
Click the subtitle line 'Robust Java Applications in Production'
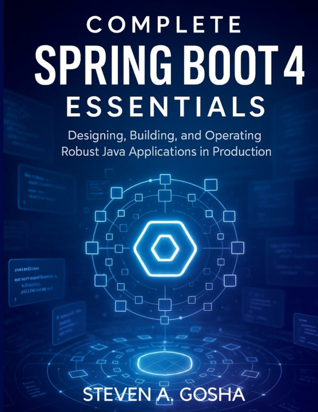[166, 152]
